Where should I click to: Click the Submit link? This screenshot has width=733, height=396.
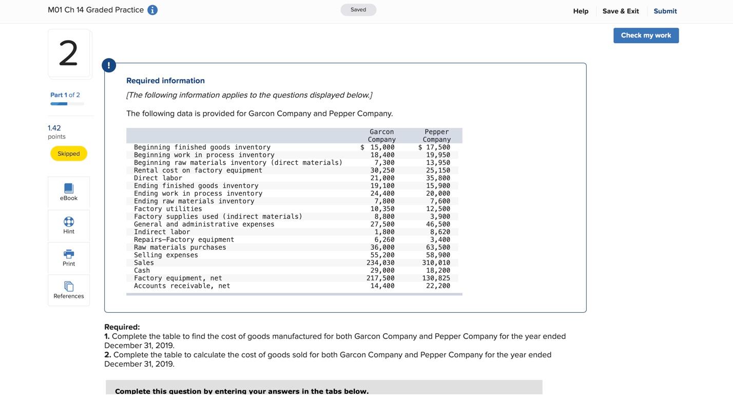pos(665,11)
